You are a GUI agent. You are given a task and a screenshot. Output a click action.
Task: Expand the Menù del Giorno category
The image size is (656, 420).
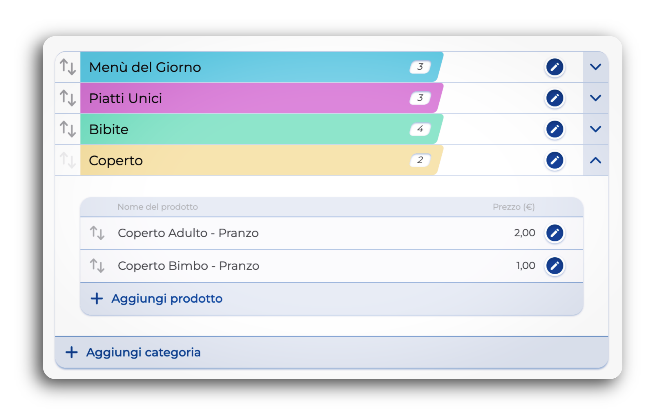click(595, 67)
